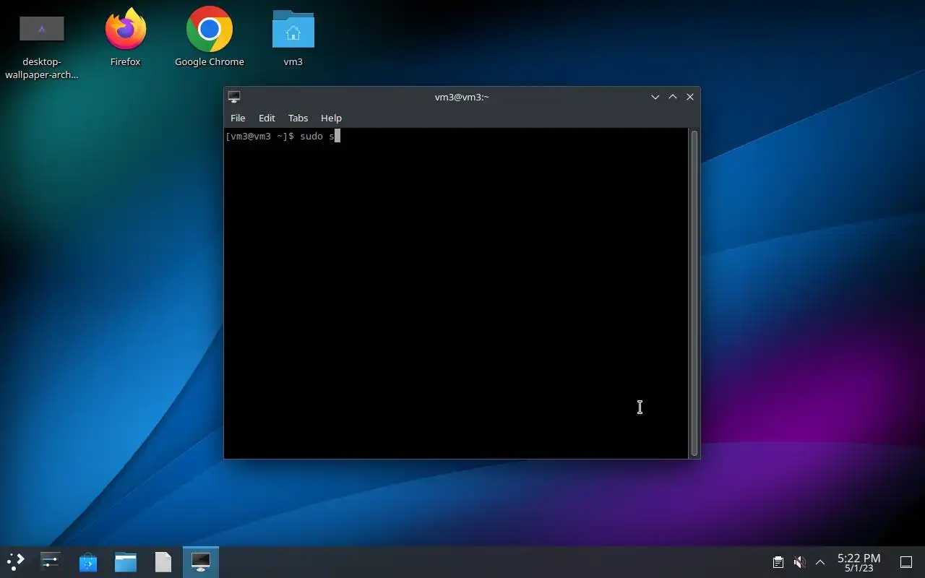Click the vm3@vm3:~ title bar text

click(462, 97)
